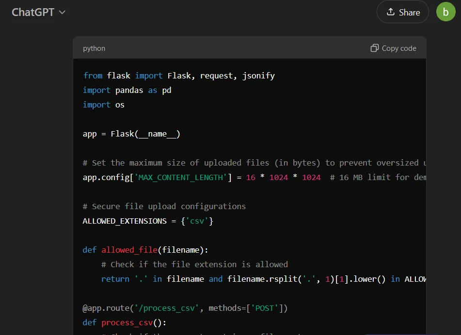461x335 pixels.
Task: Click the upload arrow icon in Share
Action: (390, 12)
